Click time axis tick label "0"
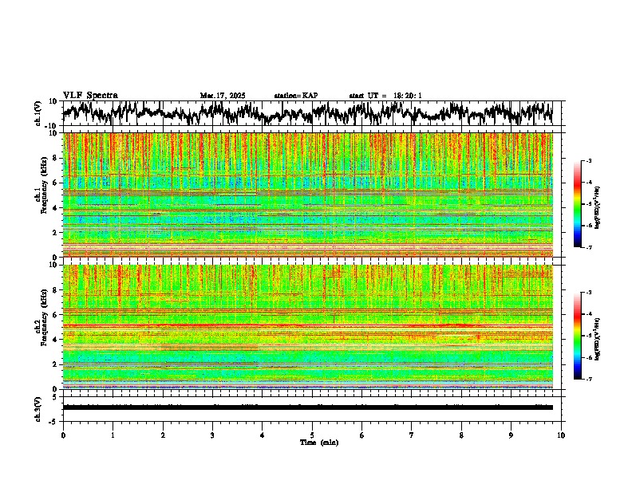The height and width of the screenshot is (488, 632). click(x=63, y=435)
